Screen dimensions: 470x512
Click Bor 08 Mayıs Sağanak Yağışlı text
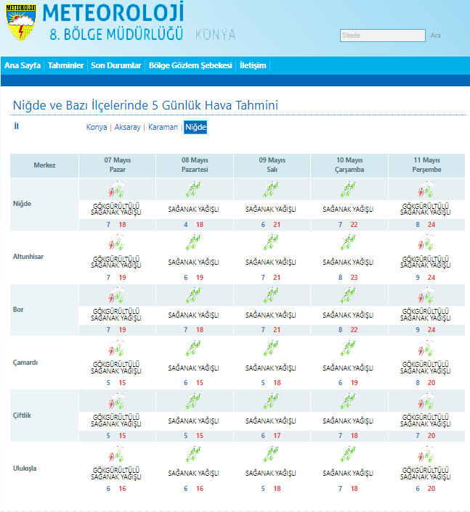pos(194,315)
